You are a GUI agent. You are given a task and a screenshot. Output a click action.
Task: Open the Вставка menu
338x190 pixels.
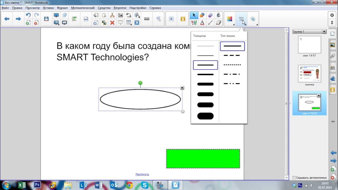[48, 8]
